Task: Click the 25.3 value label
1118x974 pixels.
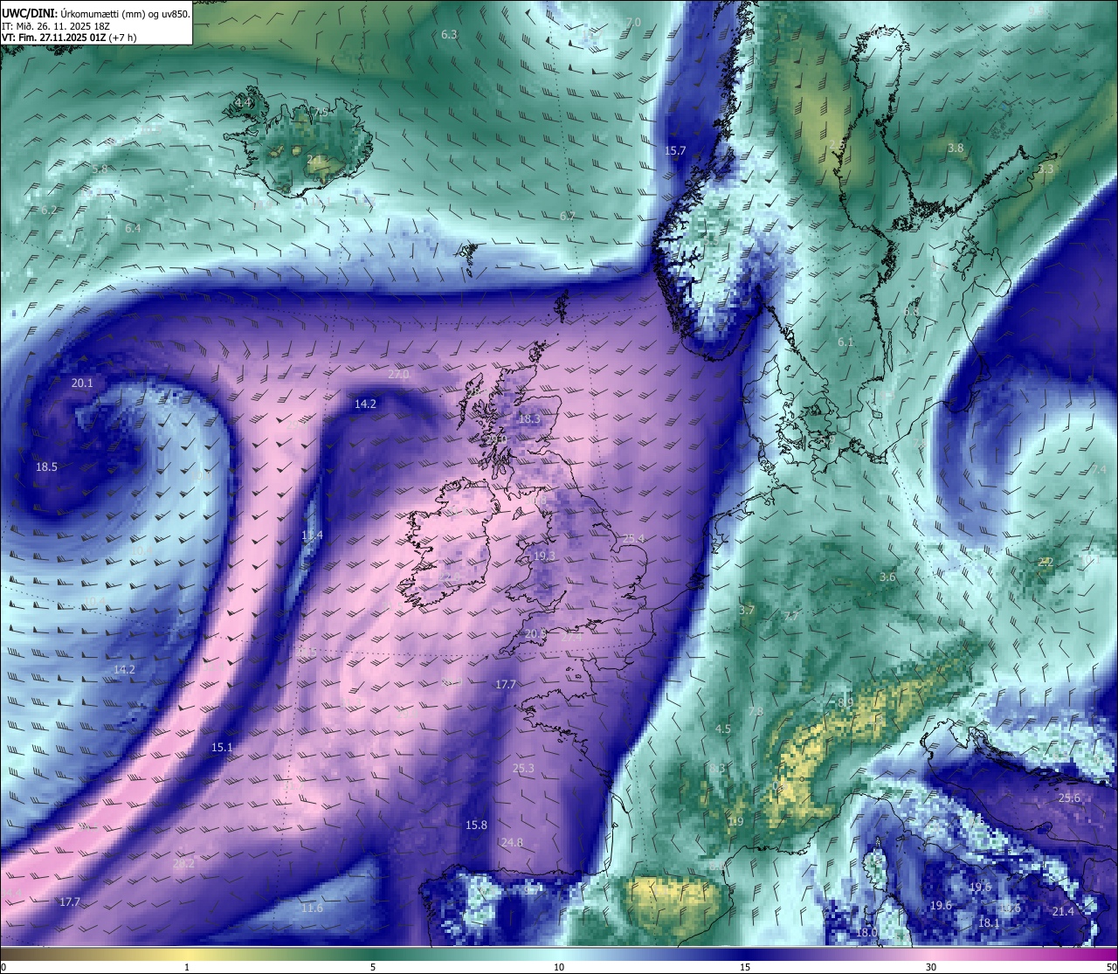Action: click(523, 768)
